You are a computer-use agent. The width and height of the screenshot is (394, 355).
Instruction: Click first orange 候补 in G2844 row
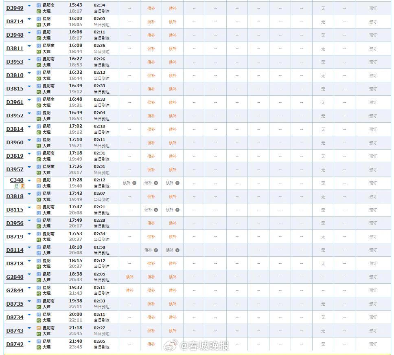[130, 290]
